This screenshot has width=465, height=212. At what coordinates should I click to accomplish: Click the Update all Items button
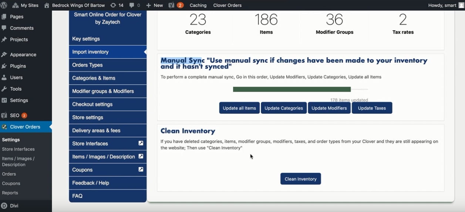click(239, 108)
